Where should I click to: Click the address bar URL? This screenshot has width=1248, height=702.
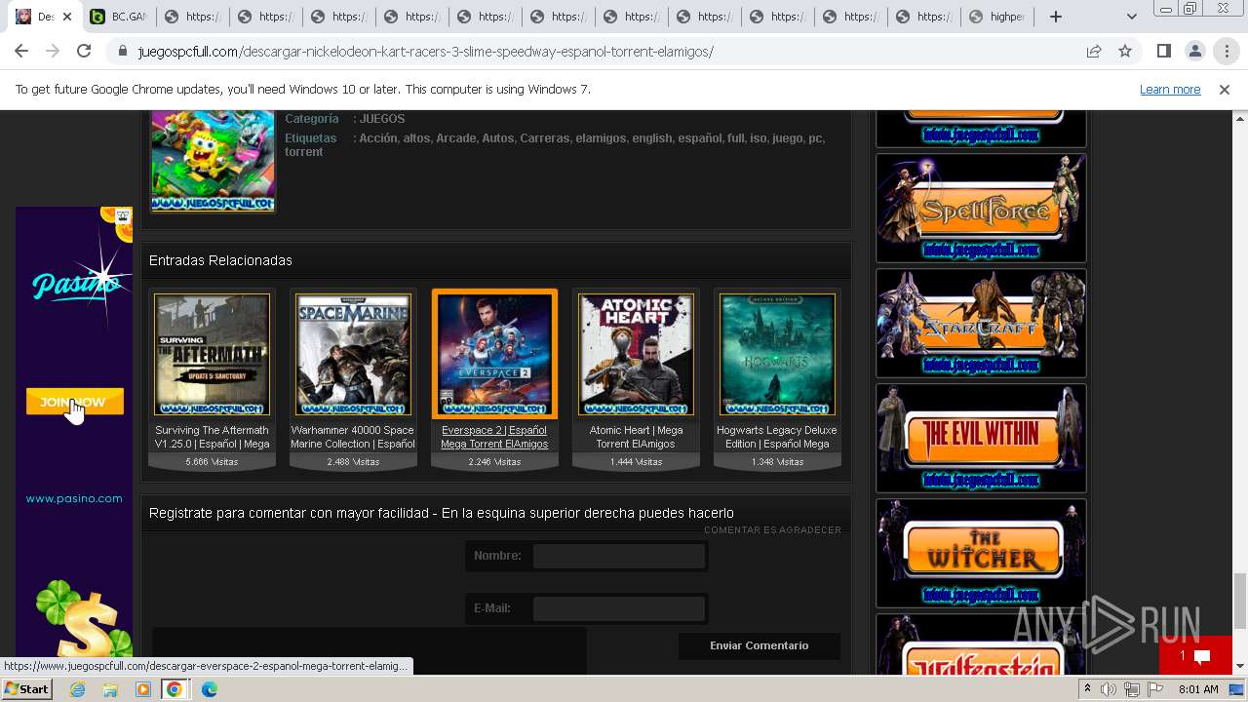(x=425, y=51)
